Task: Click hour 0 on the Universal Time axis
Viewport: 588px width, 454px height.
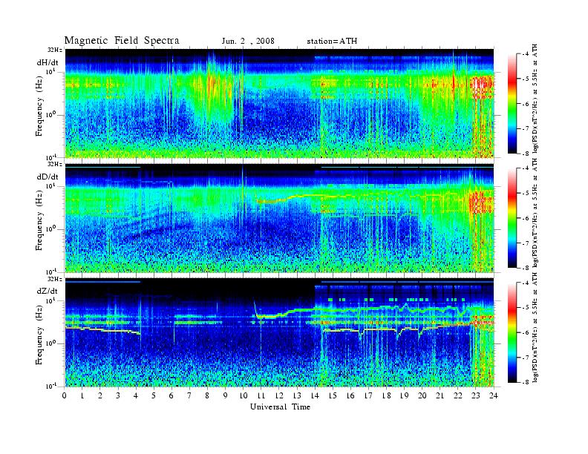Action: (x=65, y=395)
